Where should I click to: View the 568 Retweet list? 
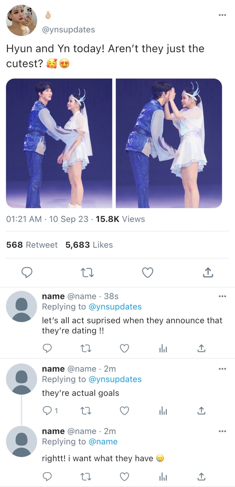click(x=32, y=245)
